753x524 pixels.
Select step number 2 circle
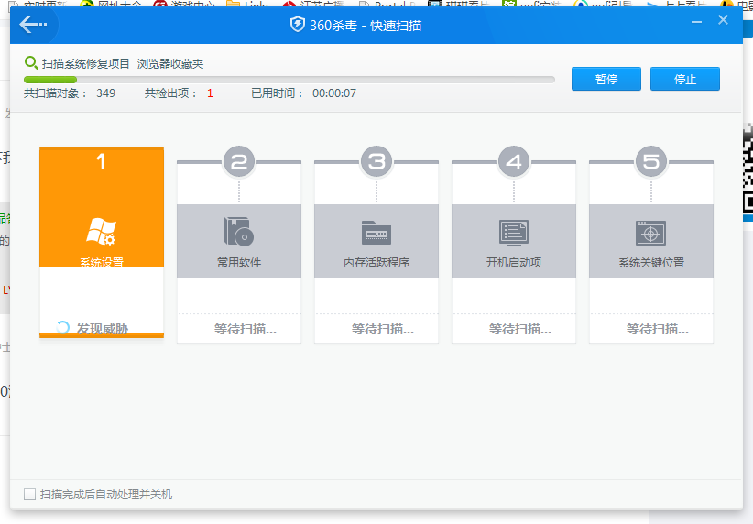pyautogui.click(x=239, y=161)
